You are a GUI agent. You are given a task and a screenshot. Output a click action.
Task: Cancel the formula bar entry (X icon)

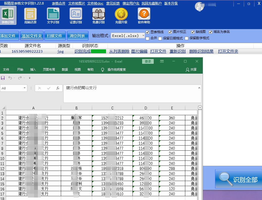click(40, 88)
